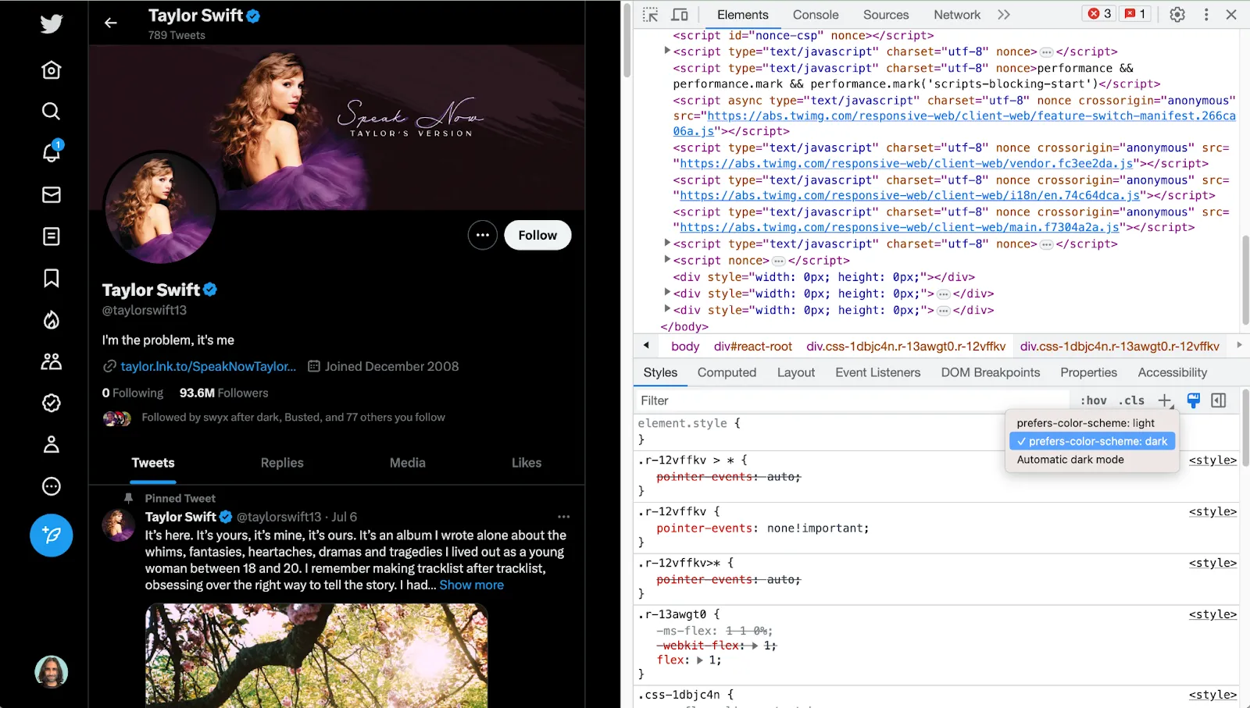Toggle :hov element state panel
Viewport: 1250px width, 708px height.
pos(1094,400)
